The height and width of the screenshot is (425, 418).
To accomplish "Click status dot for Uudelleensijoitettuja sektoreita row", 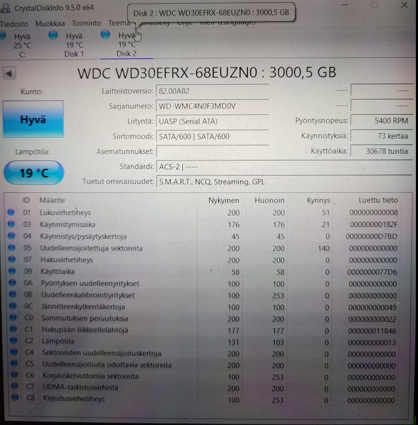I will coord(11,247).
